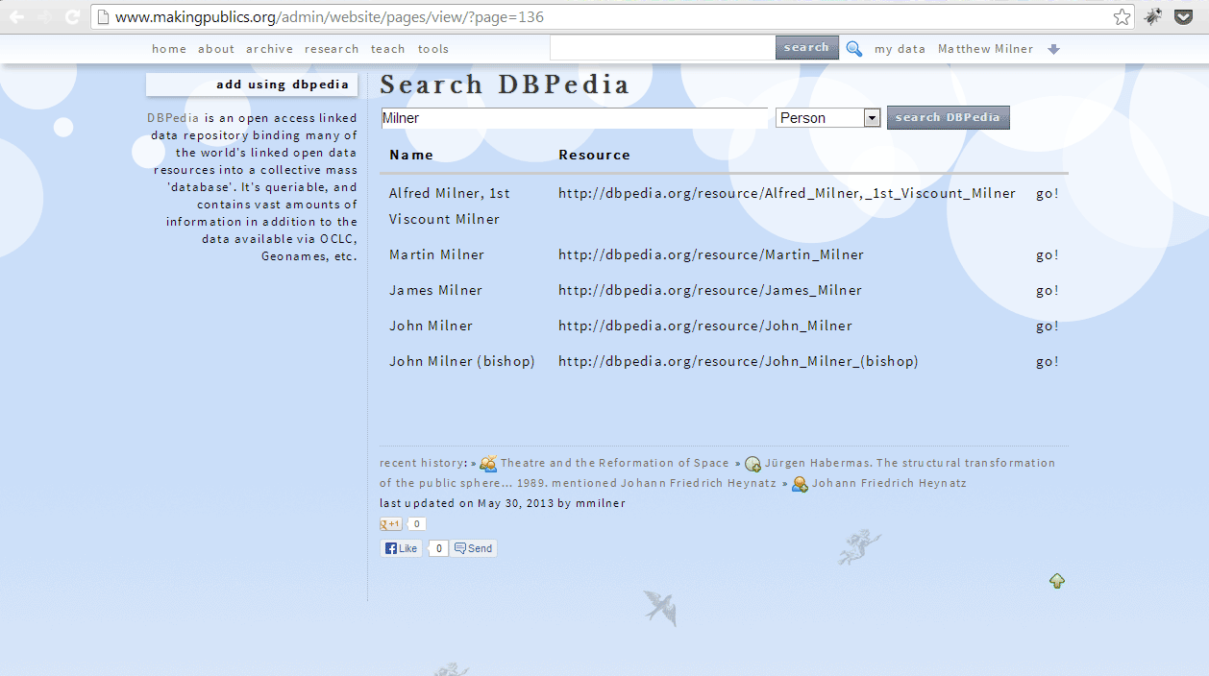Click the name John Milner (bishop)
Viewport: 1209px width, 676px height.
(462, 361)
